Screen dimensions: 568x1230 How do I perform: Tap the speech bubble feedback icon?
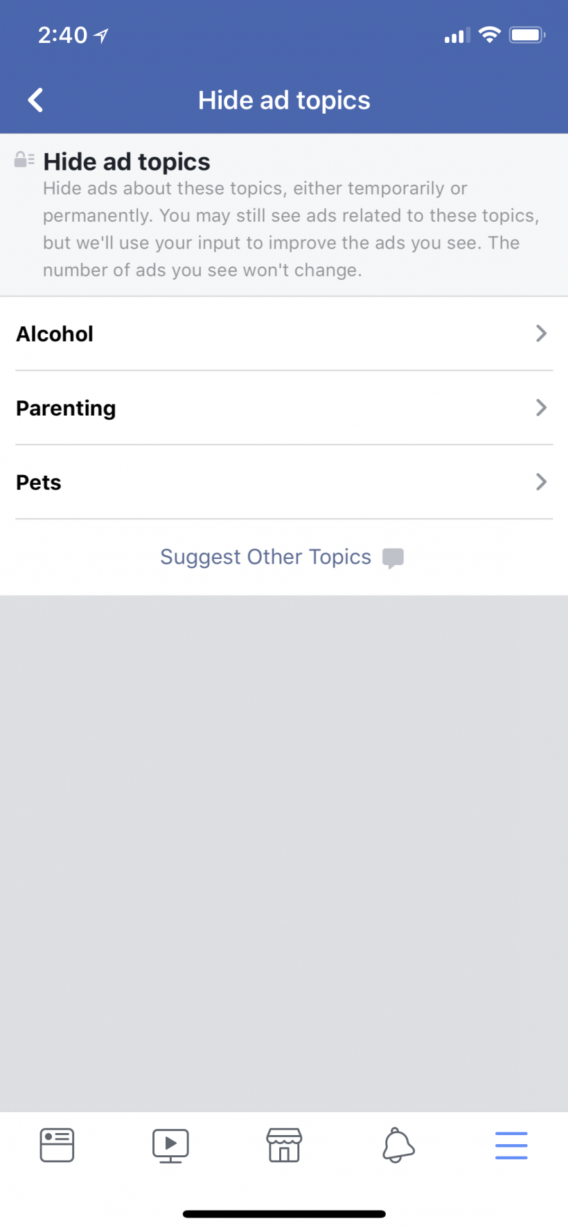coord(393,558)
